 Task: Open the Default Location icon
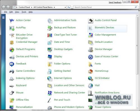[90, 43]
